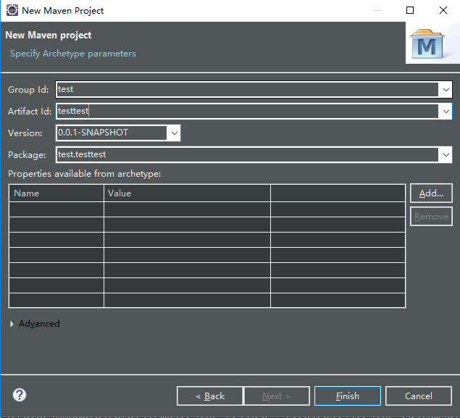Click the Eclipse icon in title bar
This screenshot has height=418, width=460.
pos(12,10)
